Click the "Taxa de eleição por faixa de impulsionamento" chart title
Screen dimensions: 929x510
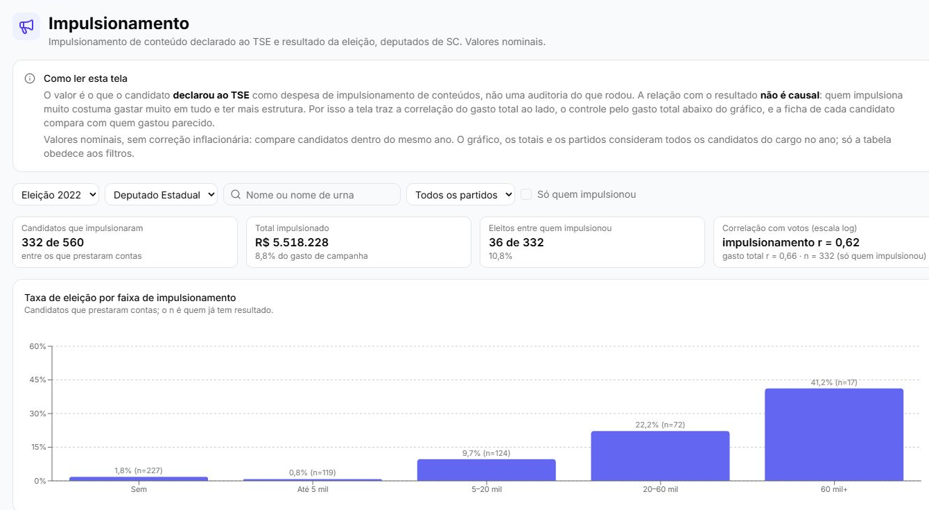coord(130,298)
